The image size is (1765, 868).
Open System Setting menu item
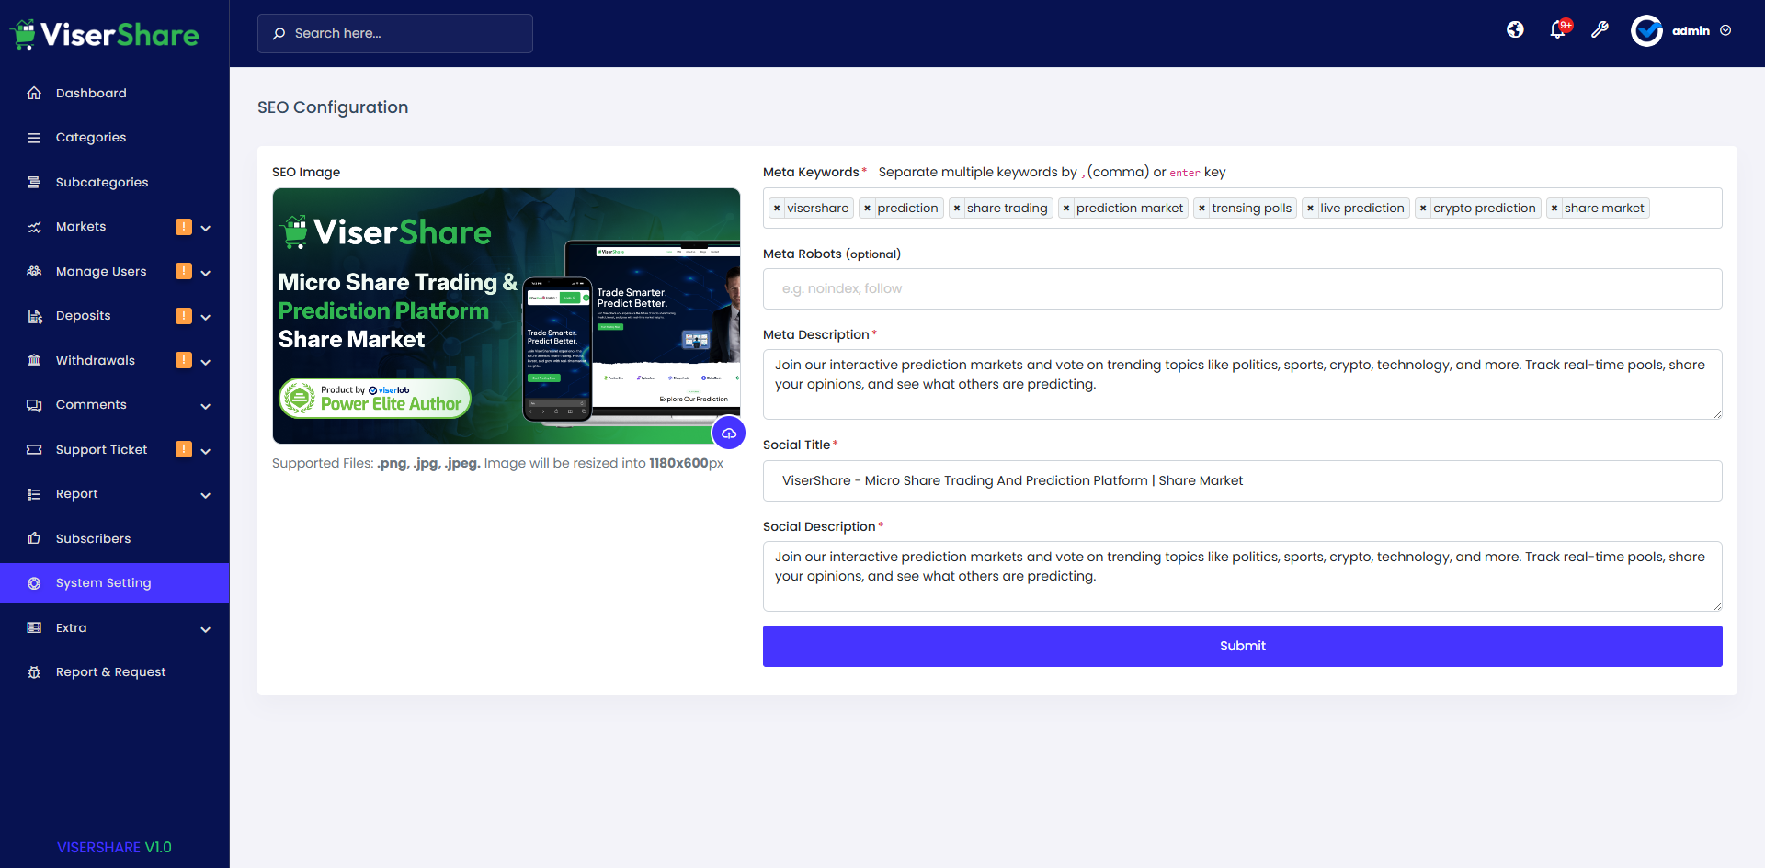tap(115, 583)
